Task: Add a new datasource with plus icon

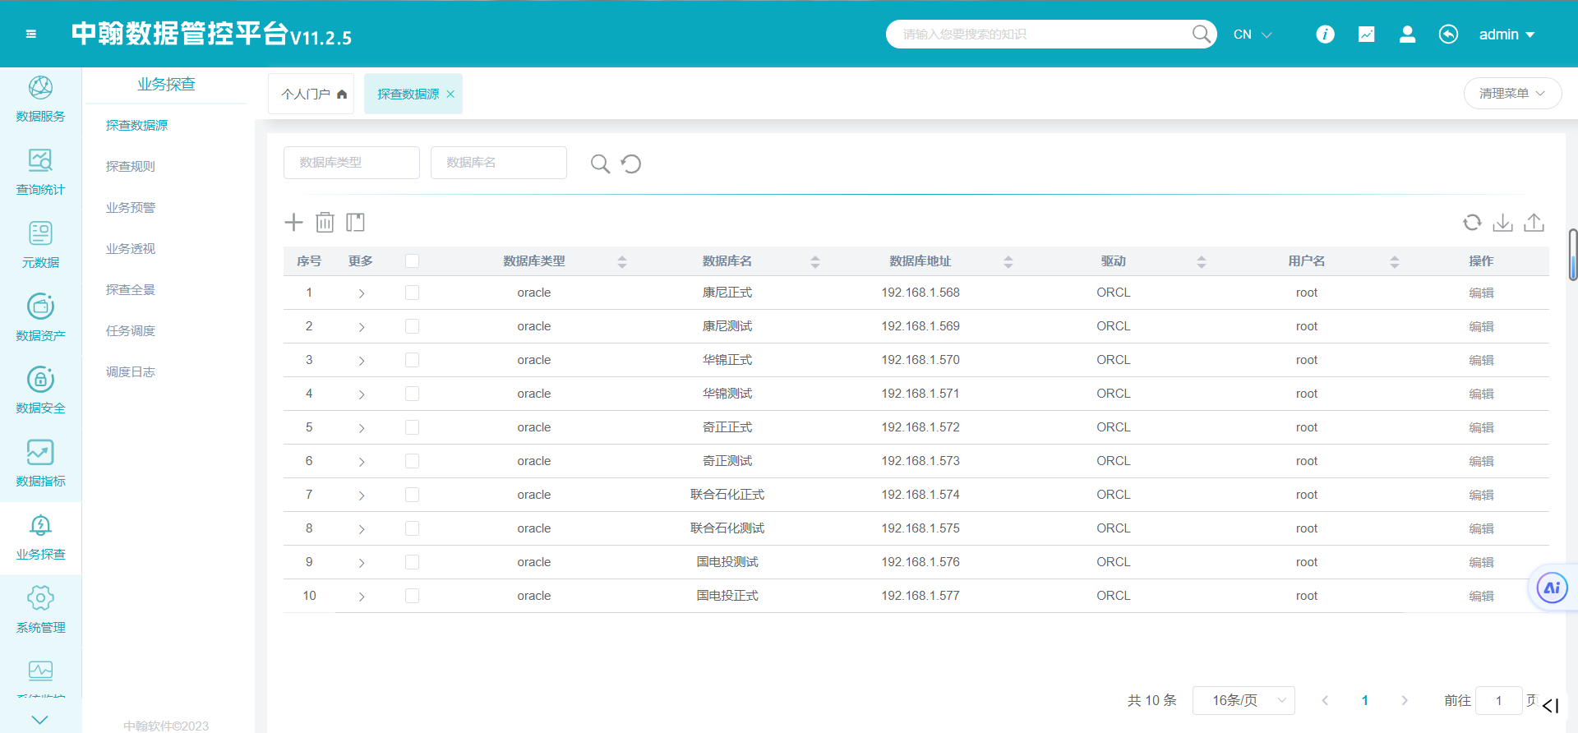Action: click(x=293, y=222)
